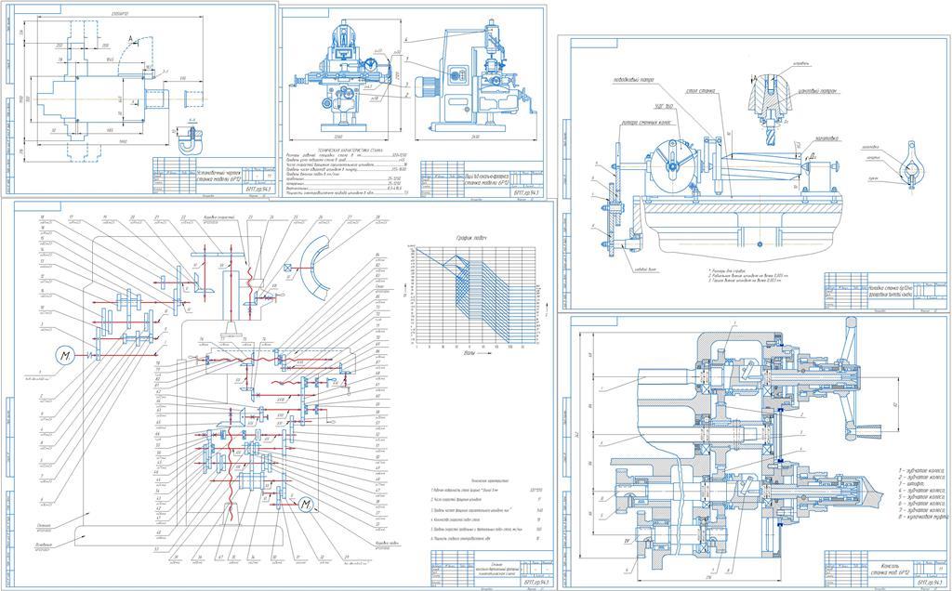The height and width of the screenshot is (591, 952).
Task: Click the 'Валы' axis label under the feed graph
Action: coord(469,352)
